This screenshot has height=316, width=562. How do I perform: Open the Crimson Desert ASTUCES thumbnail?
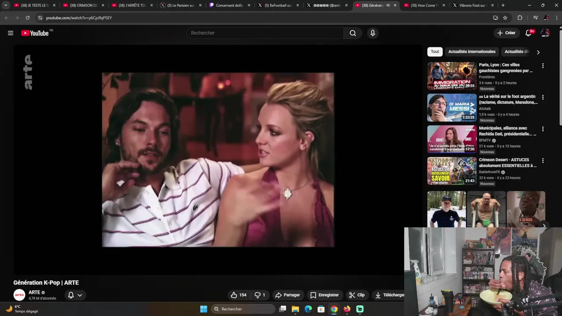[x=452, y=171]
